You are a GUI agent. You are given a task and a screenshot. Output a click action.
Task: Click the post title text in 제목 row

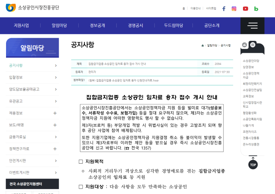pyautogui.click(x=117, y=64)
